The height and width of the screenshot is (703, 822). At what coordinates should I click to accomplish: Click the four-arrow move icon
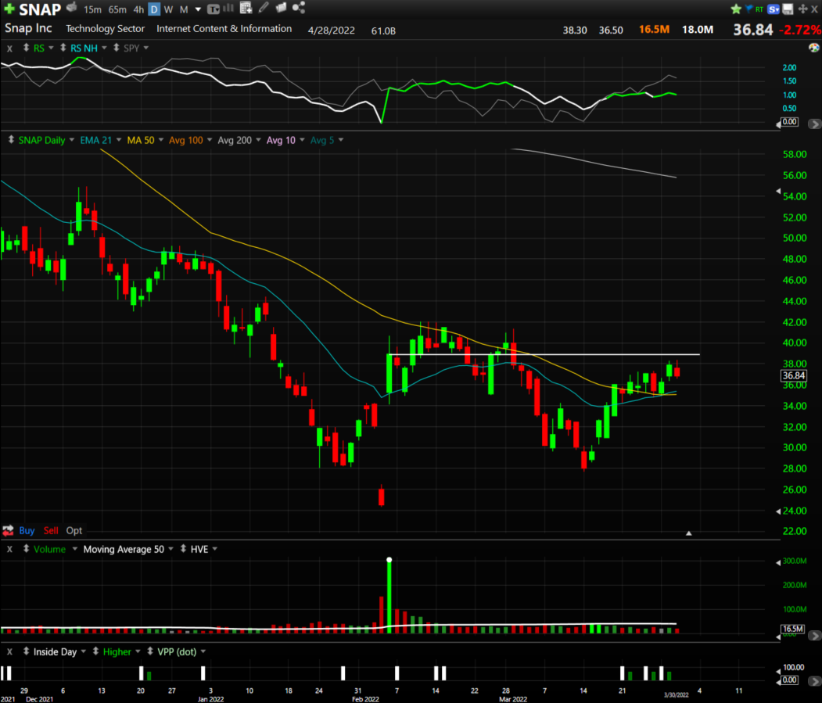click(x=802, y=9)
